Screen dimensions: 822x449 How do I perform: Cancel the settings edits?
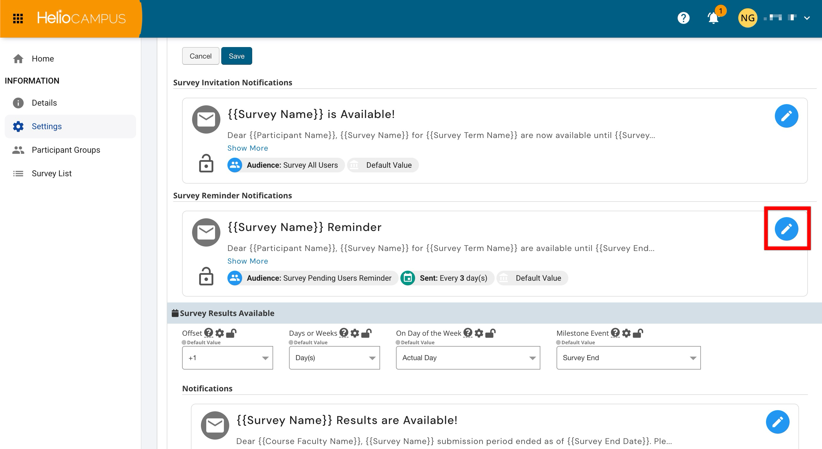200,56
